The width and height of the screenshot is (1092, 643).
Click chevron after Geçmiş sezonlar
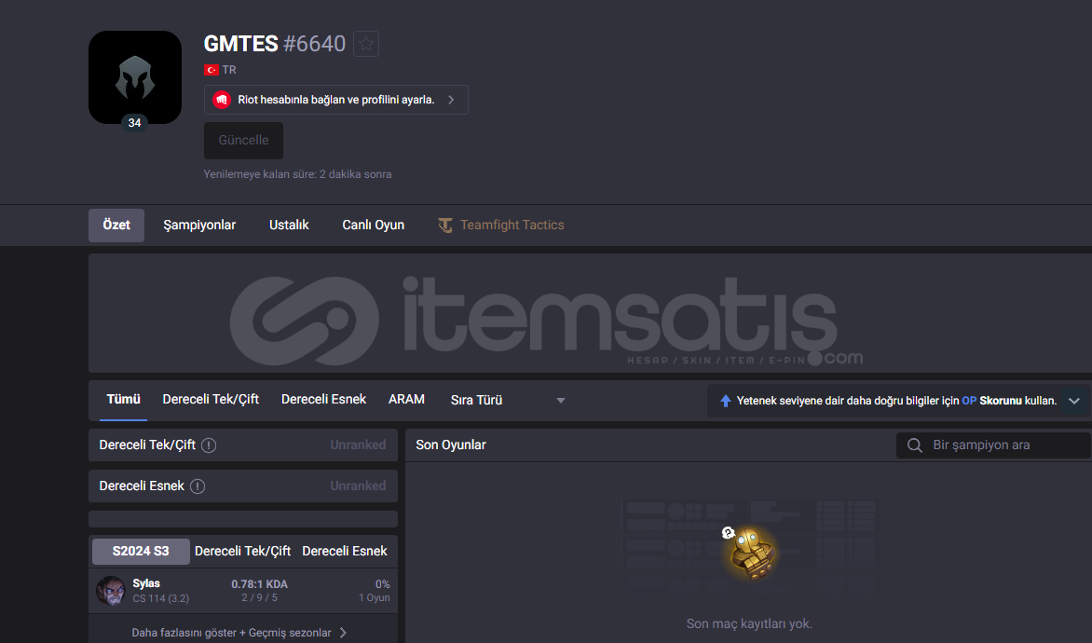pos(343,633)
